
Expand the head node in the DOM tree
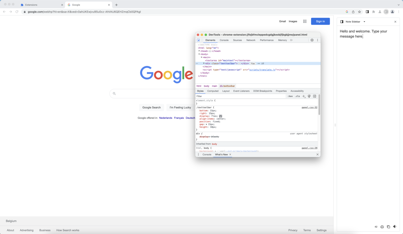[199, 51]
